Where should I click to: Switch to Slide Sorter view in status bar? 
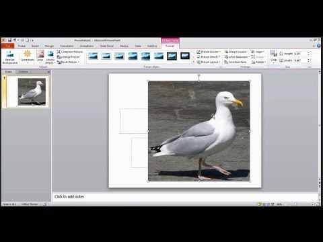264,204
